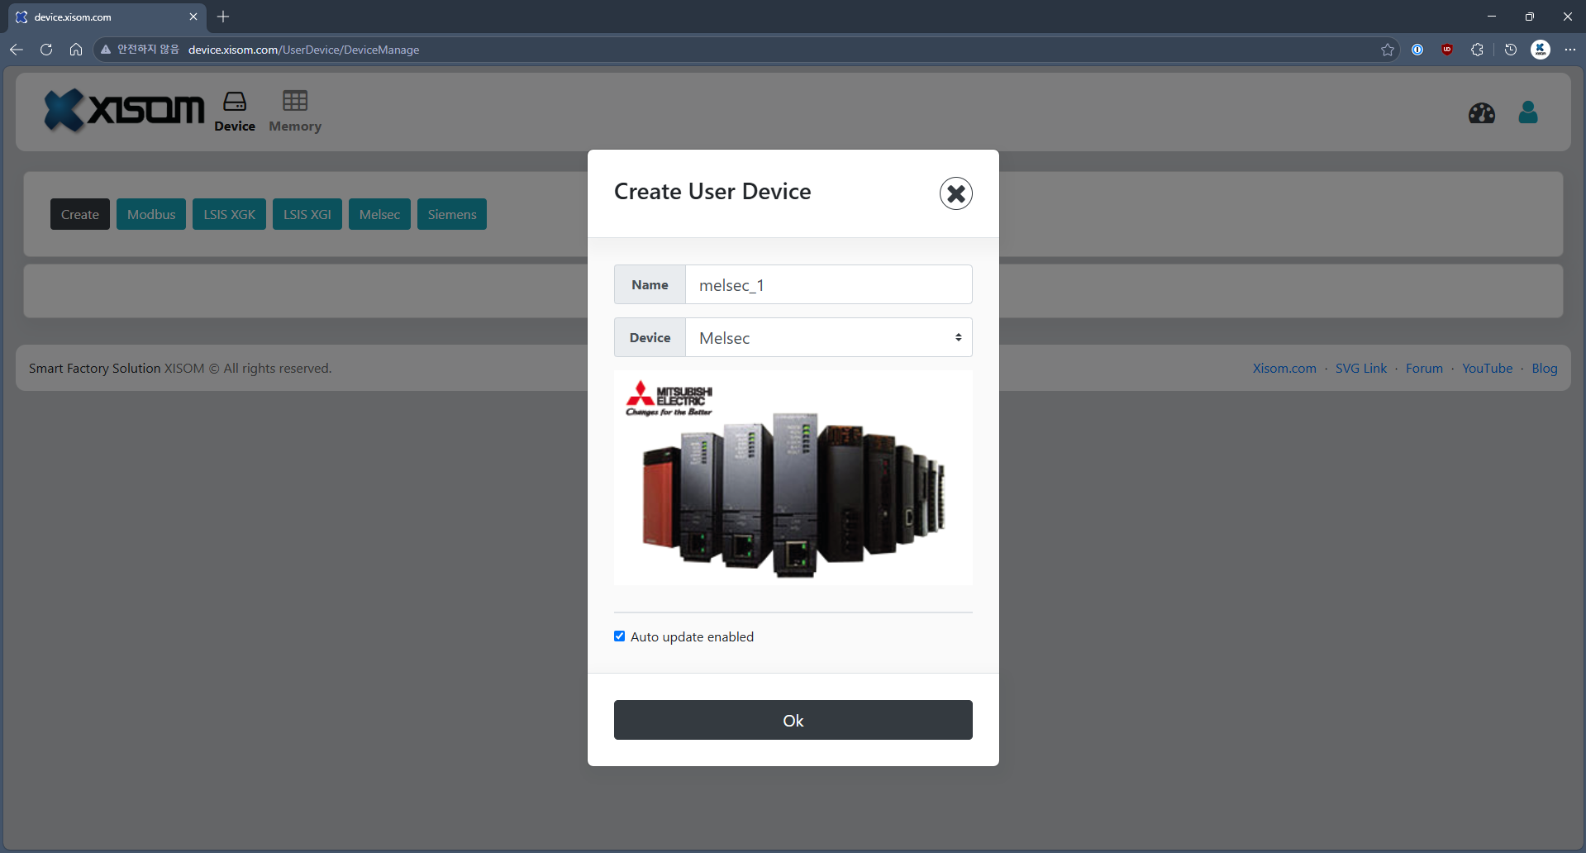The height and width of the screenshot is (853, 1586).
Task: Open browser settings and more menu
Action: click(x=1570, y=50)
